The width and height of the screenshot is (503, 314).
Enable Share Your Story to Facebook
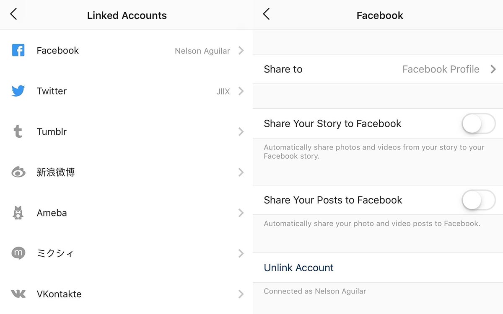478,124
